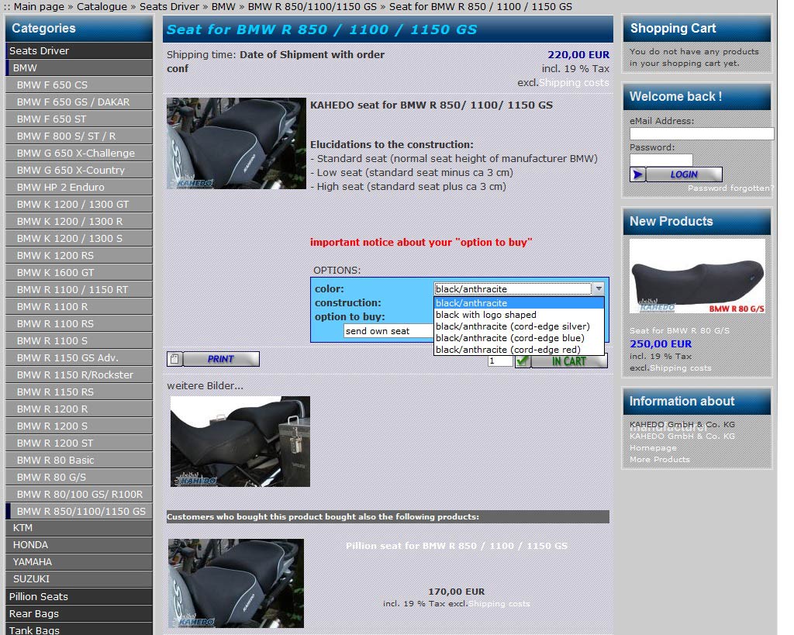794x635 pixels.
Task: Click the quantity field next to IN CART
Action: pyautogui.click(x=499, y=361)
